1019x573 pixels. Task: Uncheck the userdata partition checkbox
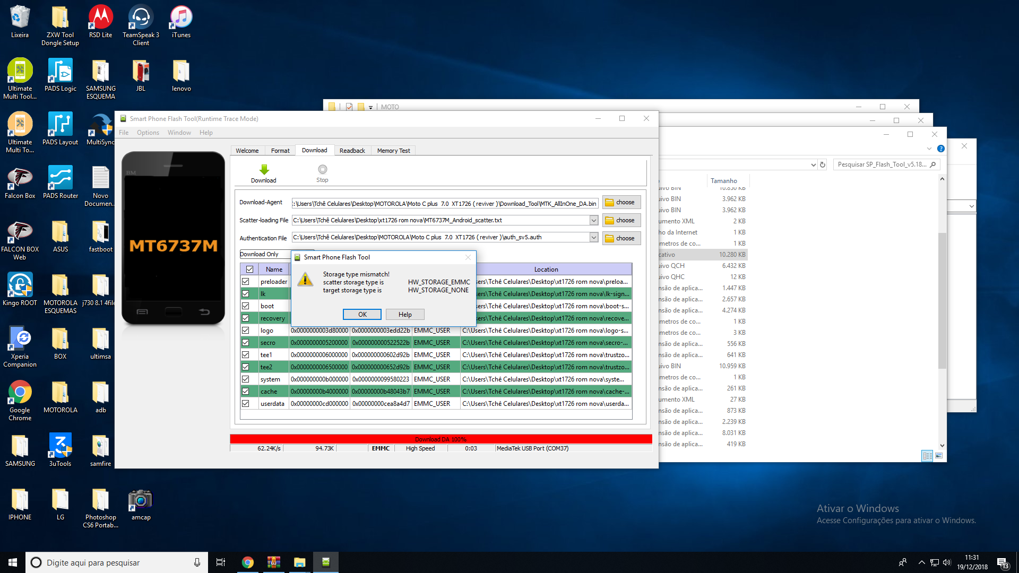tap(246, 404)
